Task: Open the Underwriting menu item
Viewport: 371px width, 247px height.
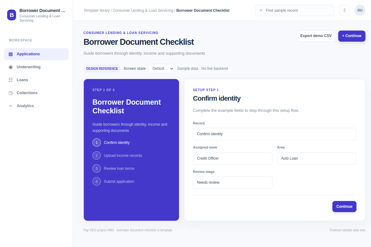Action: coord(36,67)
